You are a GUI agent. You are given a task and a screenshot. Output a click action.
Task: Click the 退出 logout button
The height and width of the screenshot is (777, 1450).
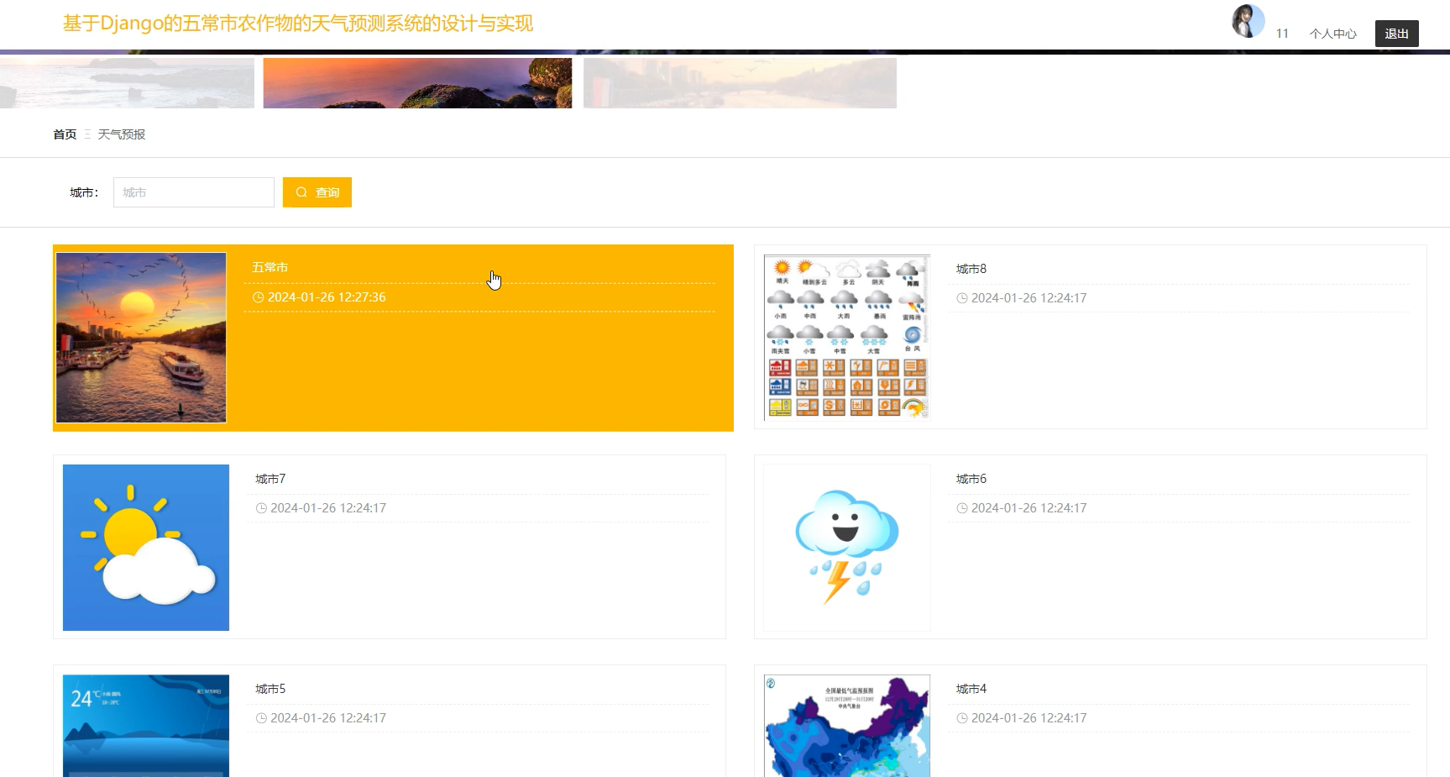pos(1396,34)
